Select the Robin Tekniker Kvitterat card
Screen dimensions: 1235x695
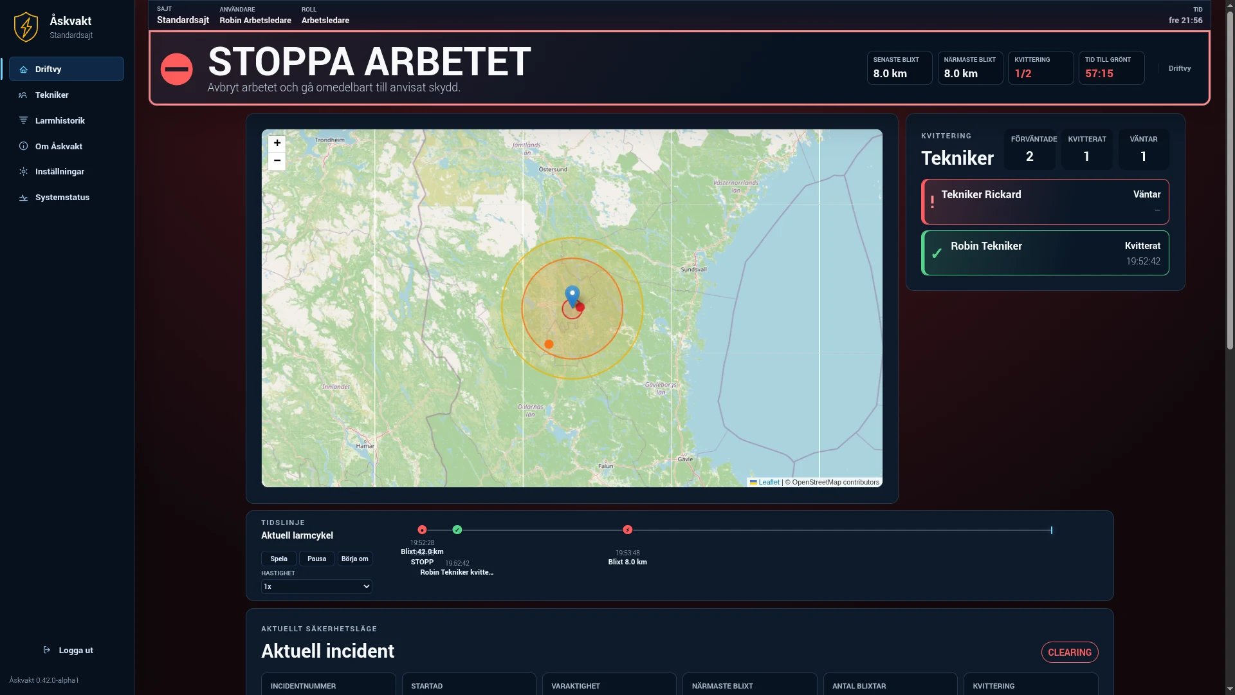pyautogui.click(x=1045, y=253)
